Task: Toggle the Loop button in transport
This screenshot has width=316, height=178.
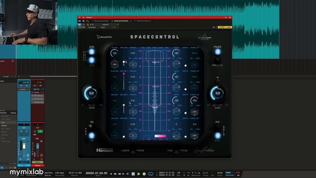Action: (x=151, y=174)
